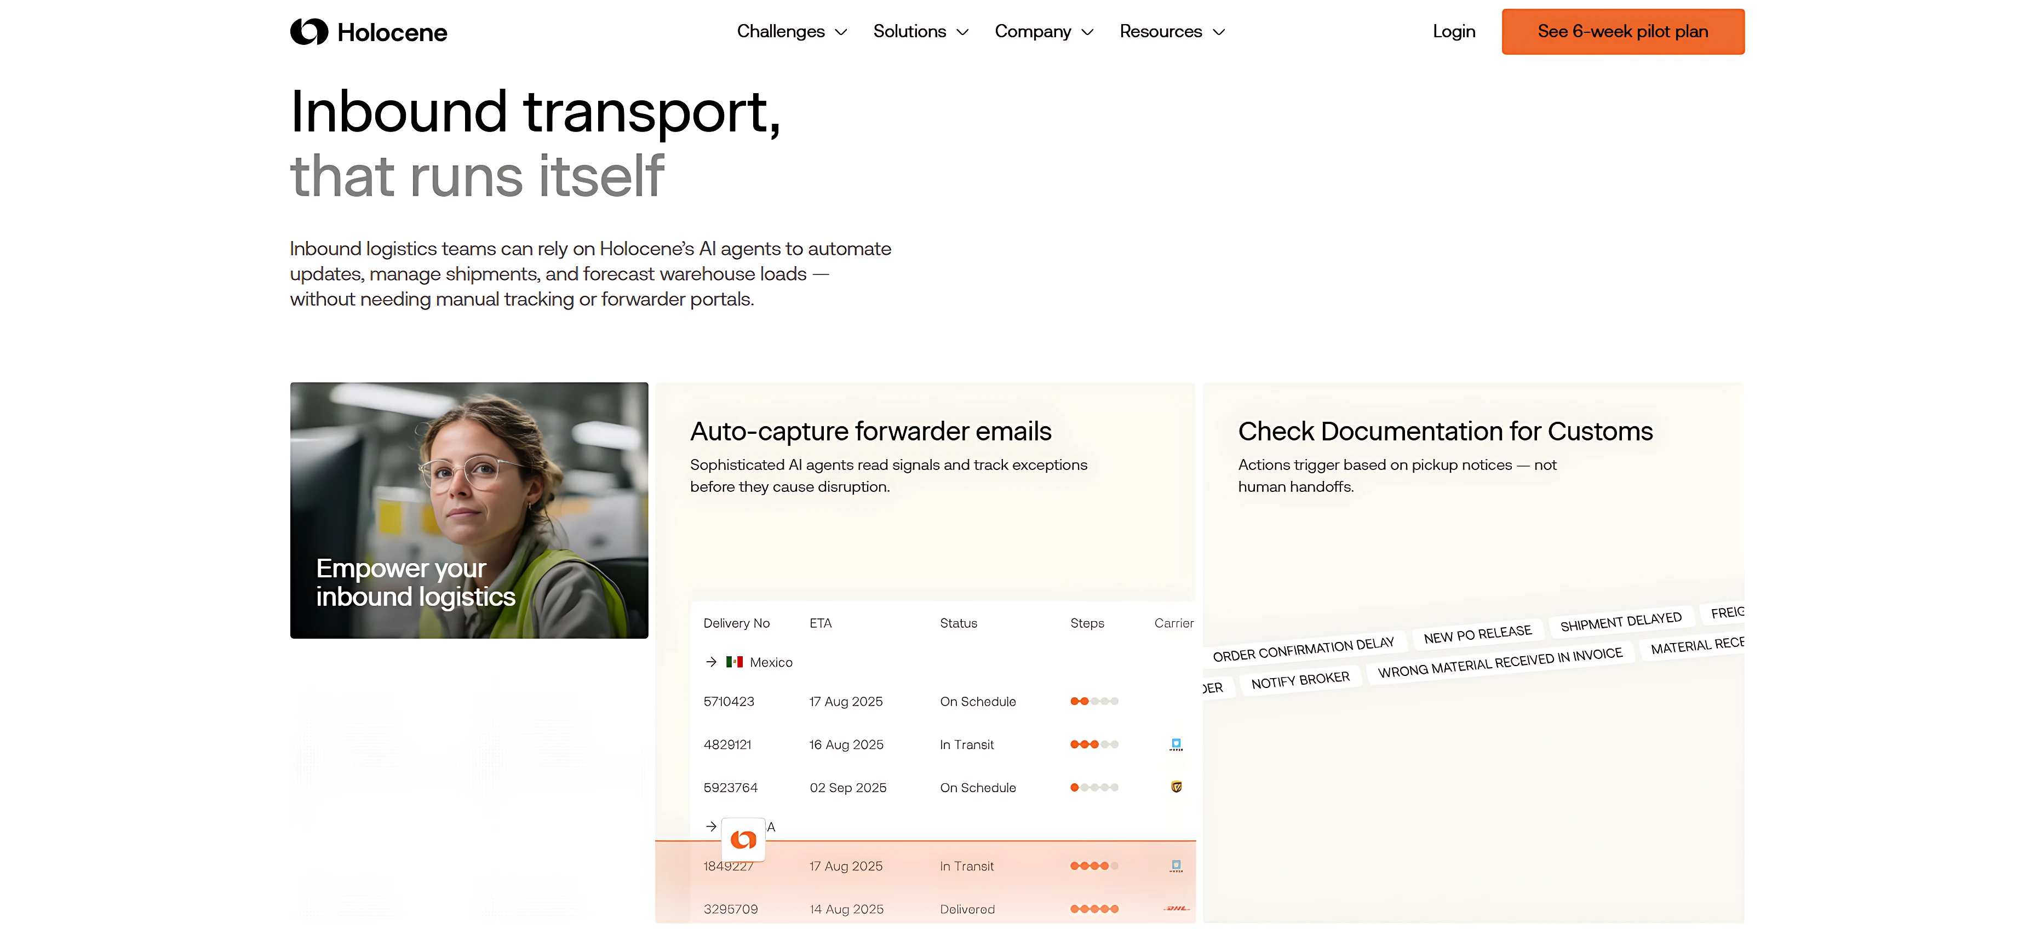The width and height of the screenshot is (2030, 929).
Task: Click the Holocene logo icon
Action: tap(309, 32)
